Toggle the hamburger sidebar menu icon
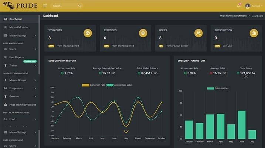This screenshot has width=265, height=148. click(45, 6)
